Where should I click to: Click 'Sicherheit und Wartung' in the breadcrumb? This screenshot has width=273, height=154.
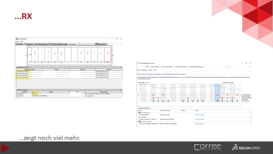(x=180, y=67)
